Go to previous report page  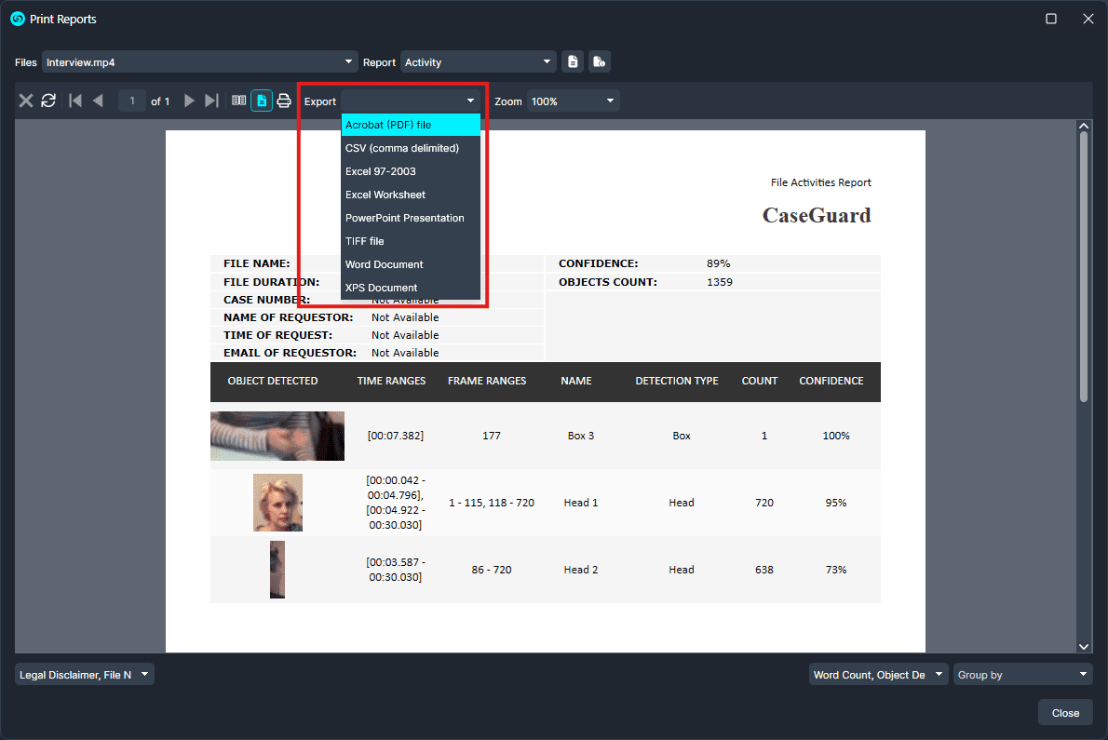[x=98, y=101]
